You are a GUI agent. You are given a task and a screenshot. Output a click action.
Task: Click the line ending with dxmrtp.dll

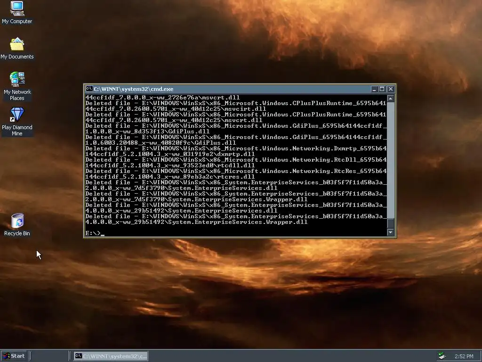[170, 154]
